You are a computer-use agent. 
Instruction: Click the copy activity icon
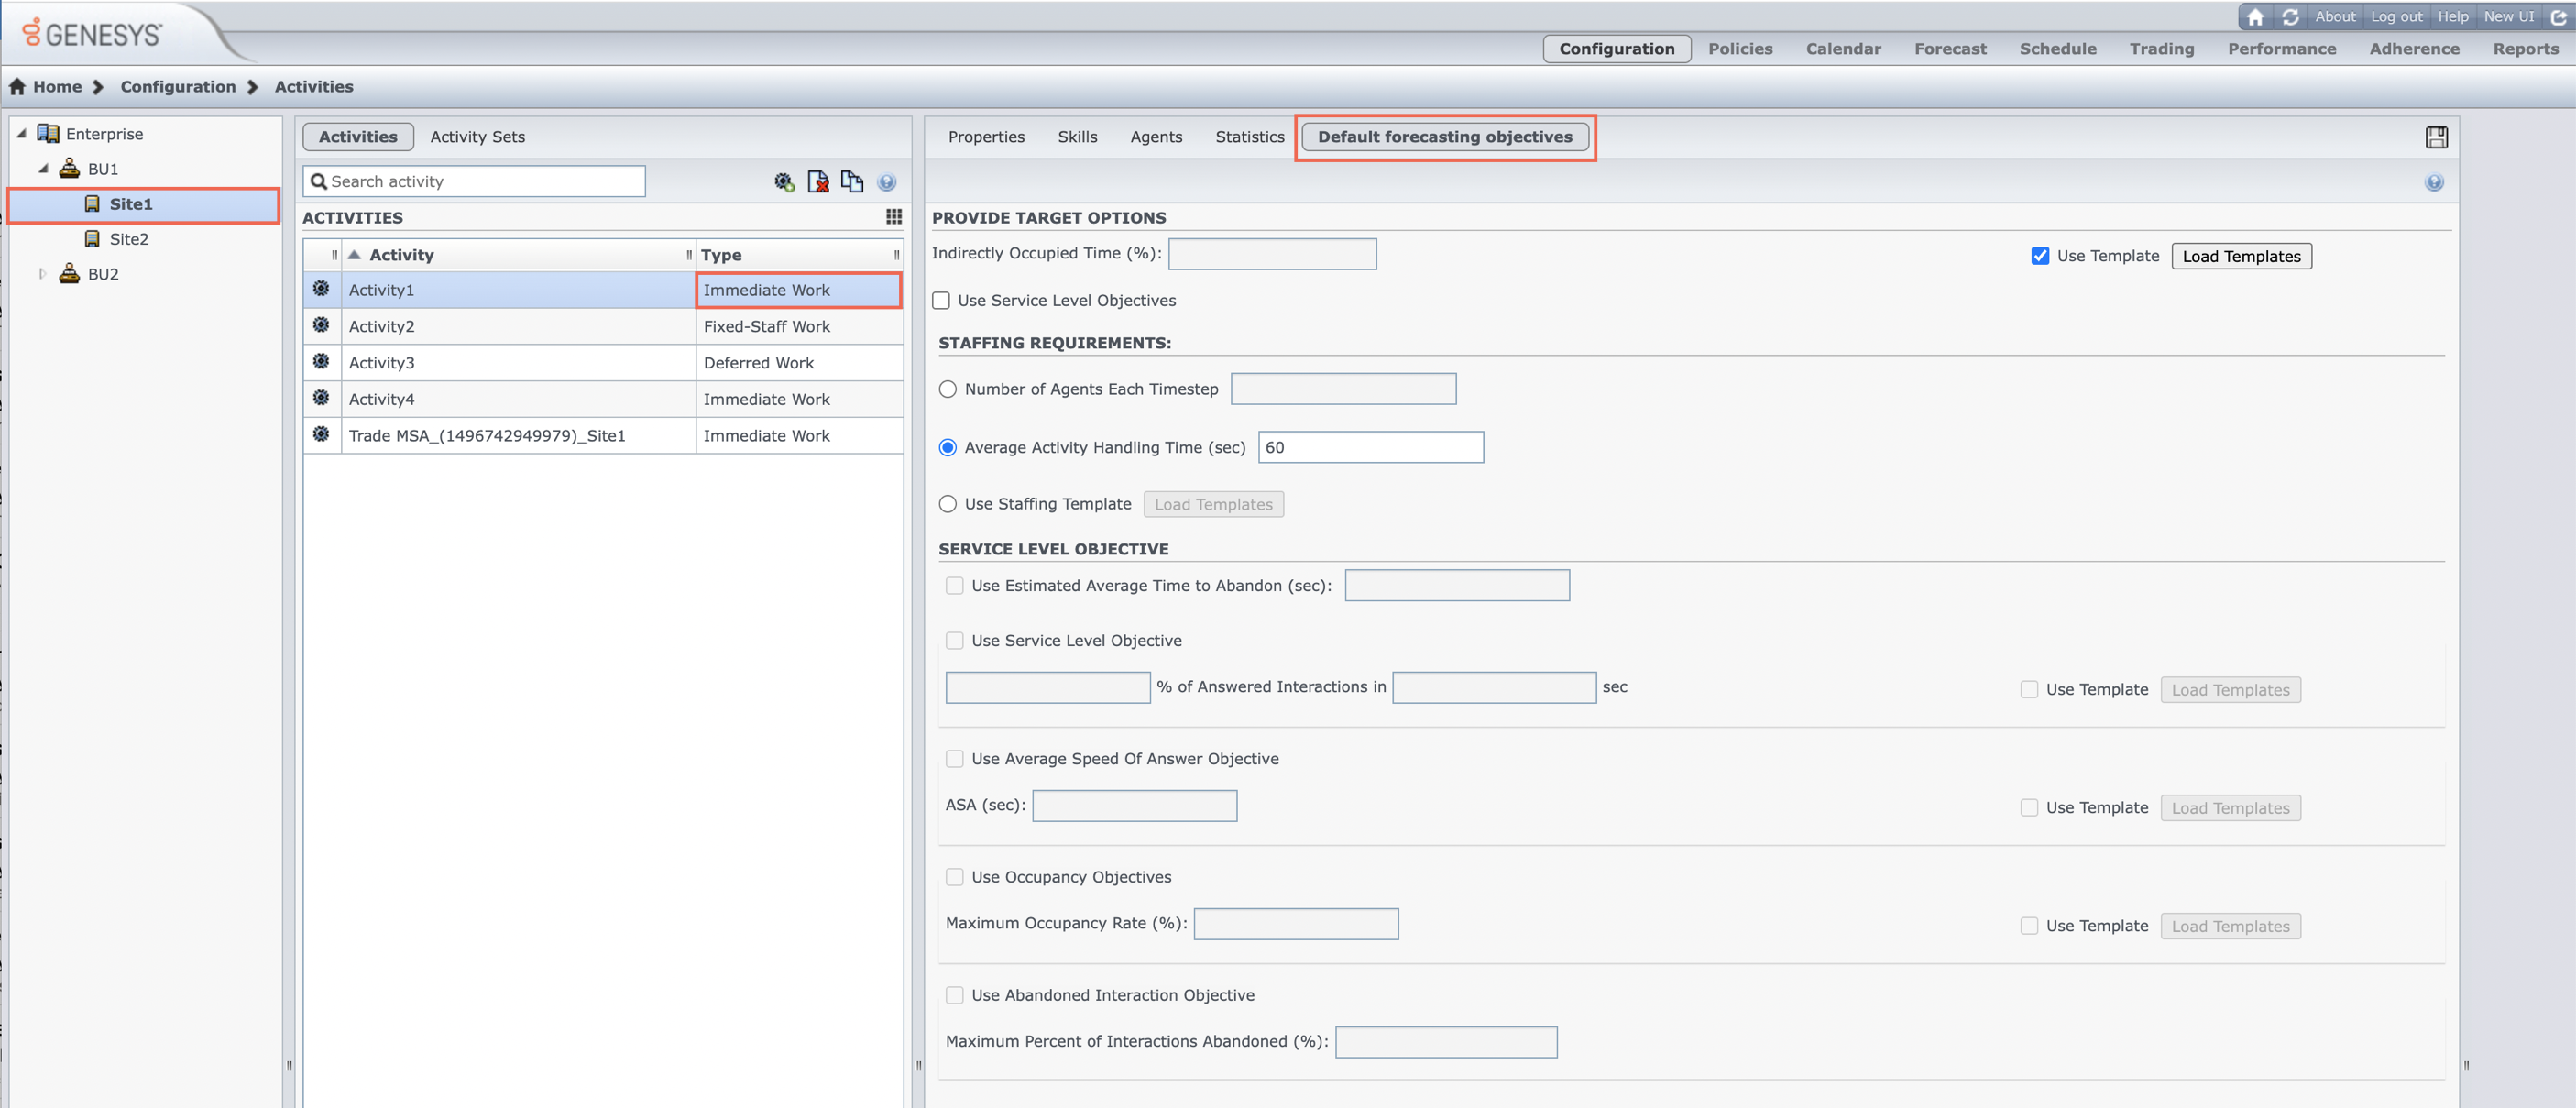[x=851, y=181]
